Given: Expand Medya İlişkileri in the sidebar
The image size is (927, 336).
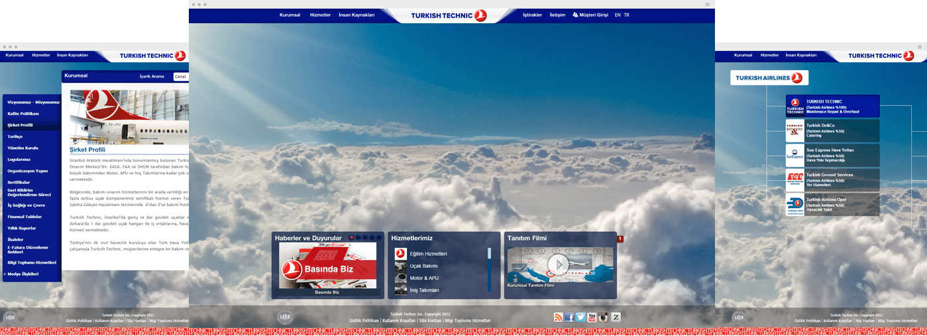Looking at the screenshot, I should pos(23,274).
